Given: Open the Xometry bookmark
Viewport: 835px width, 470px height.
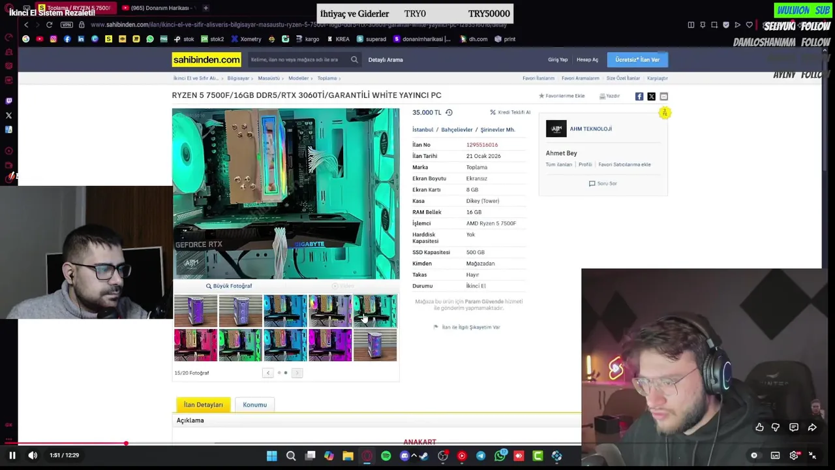Looking at the screenshot, I should (246, 39).
